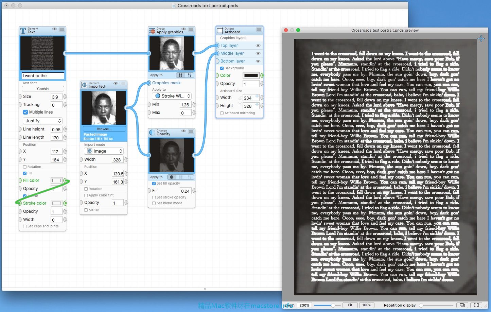Uncheck the Multiple lines checkbox
The width and height of the screenshot is (491, 312).
(x=25, y=112)
